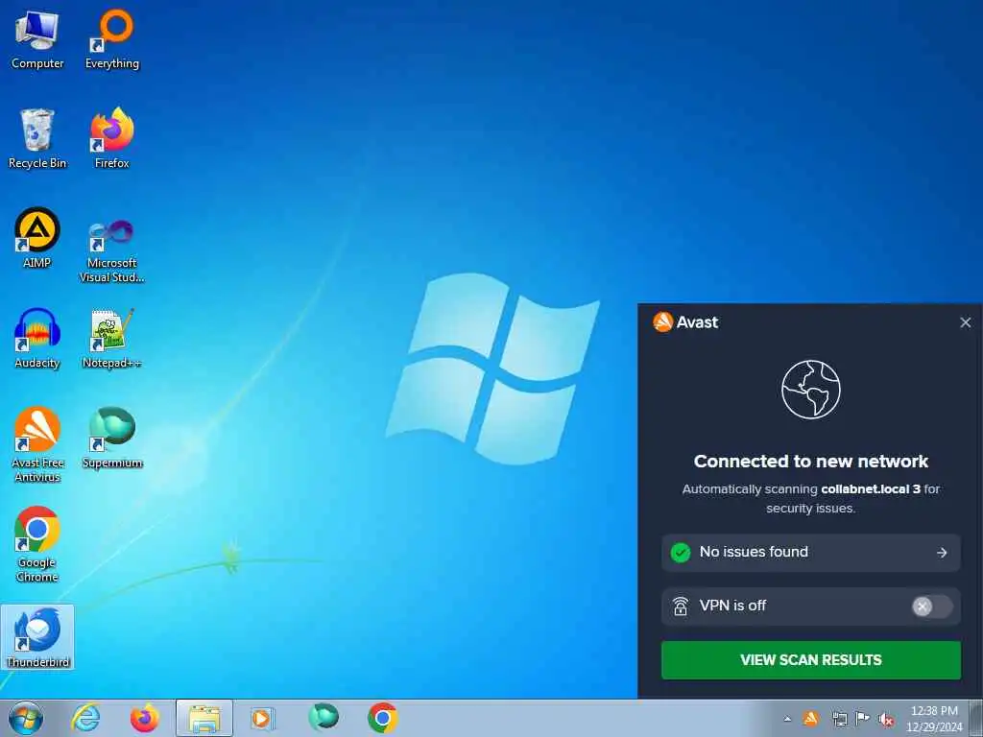Click the muted volume tray icon
The height and width of the screenshot is (737, 983).
(886, 720)
